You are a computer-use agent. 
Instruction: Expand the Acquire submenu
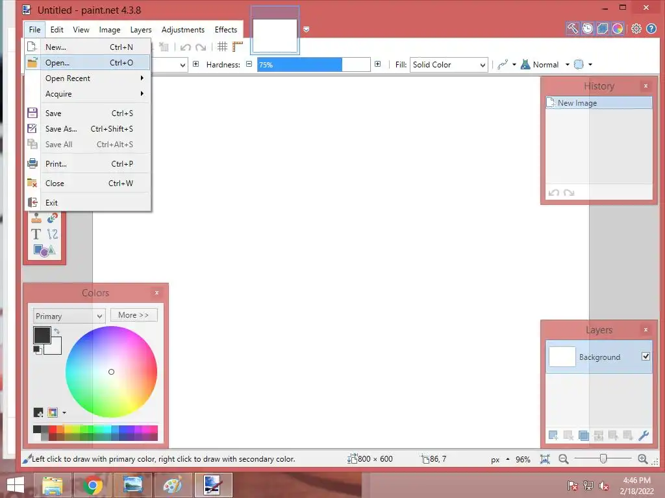point(88,94)
